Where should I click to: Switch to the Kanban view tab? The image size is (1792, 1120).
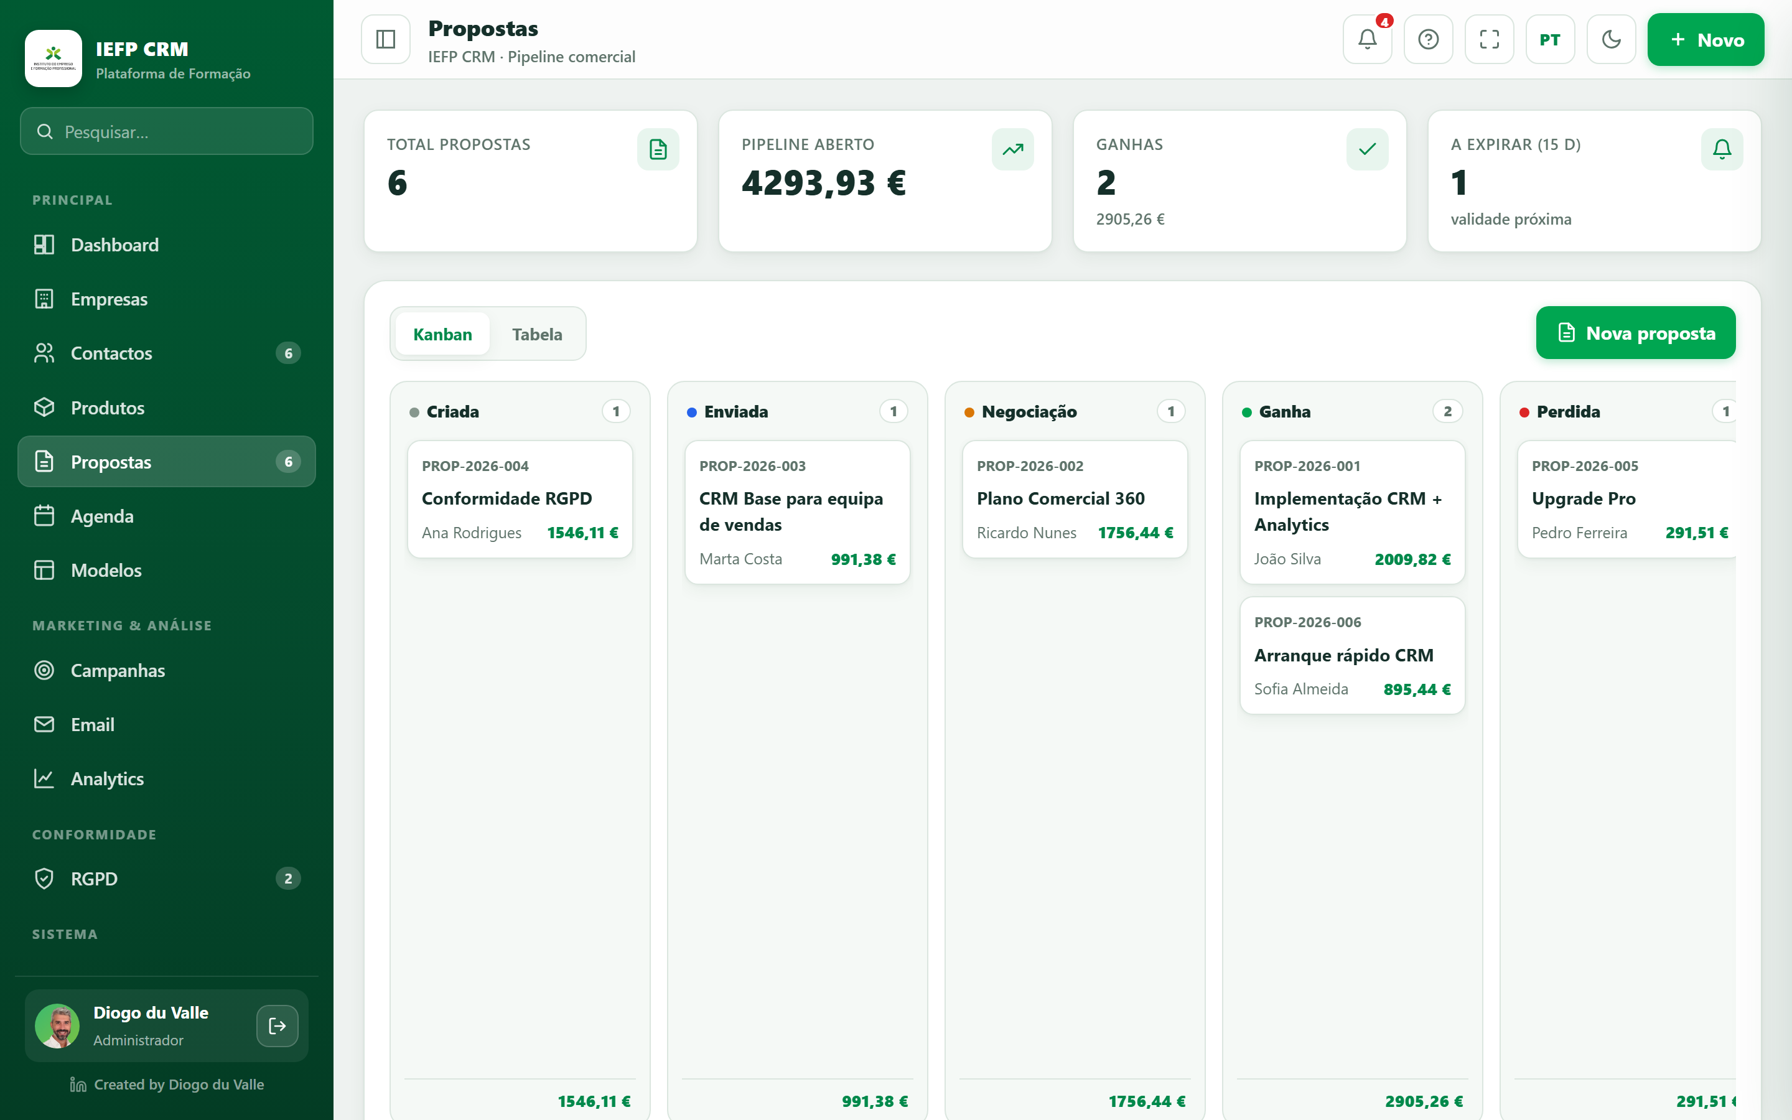tap(443, 334)
